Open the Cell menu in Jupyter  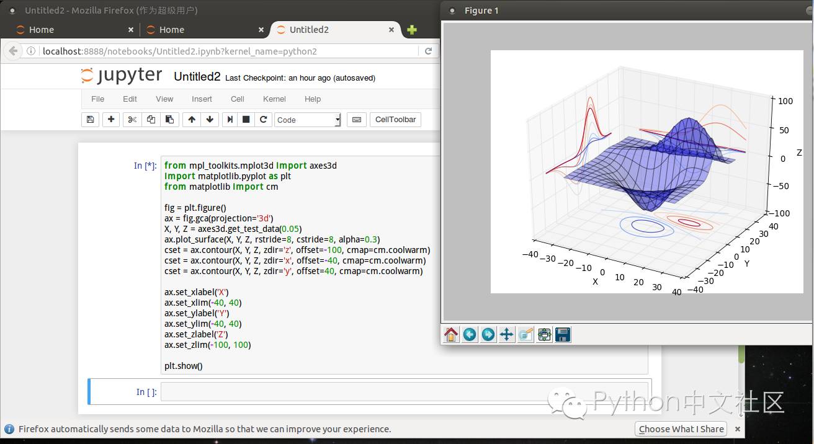[238, 99]
